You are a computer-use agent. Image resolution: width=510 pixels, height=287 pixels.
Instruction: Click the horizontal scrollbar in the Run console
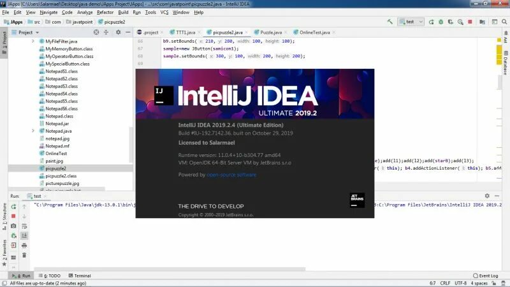pyautogui.click(x=170, y=269)
